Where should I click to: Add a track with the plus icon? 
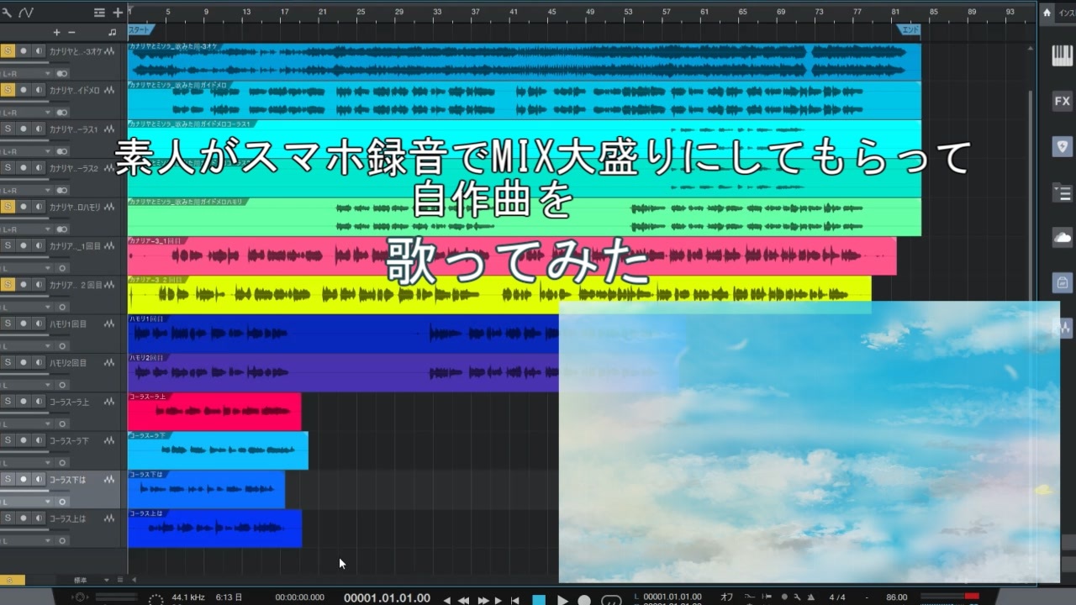pyautogui.click(x=118, y=12)
